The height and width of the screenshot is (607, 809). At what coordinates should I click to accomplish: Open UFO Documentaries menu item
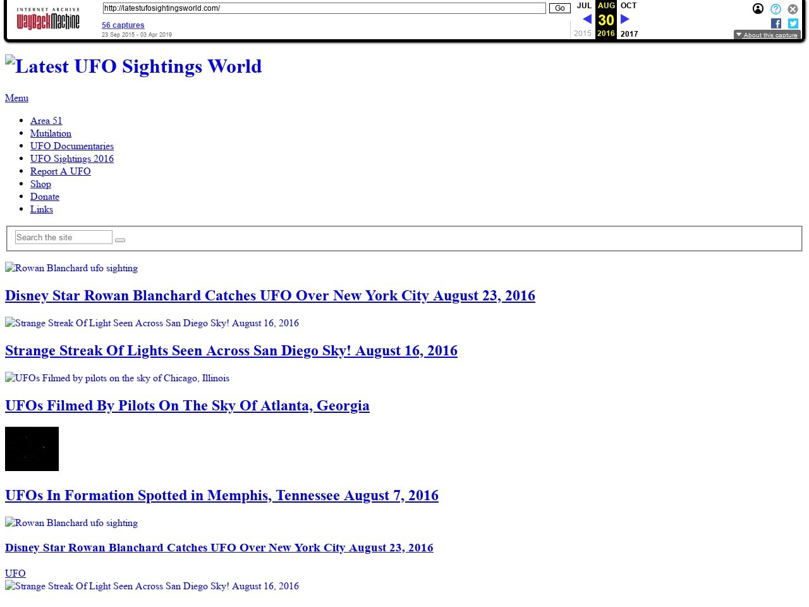72,146
